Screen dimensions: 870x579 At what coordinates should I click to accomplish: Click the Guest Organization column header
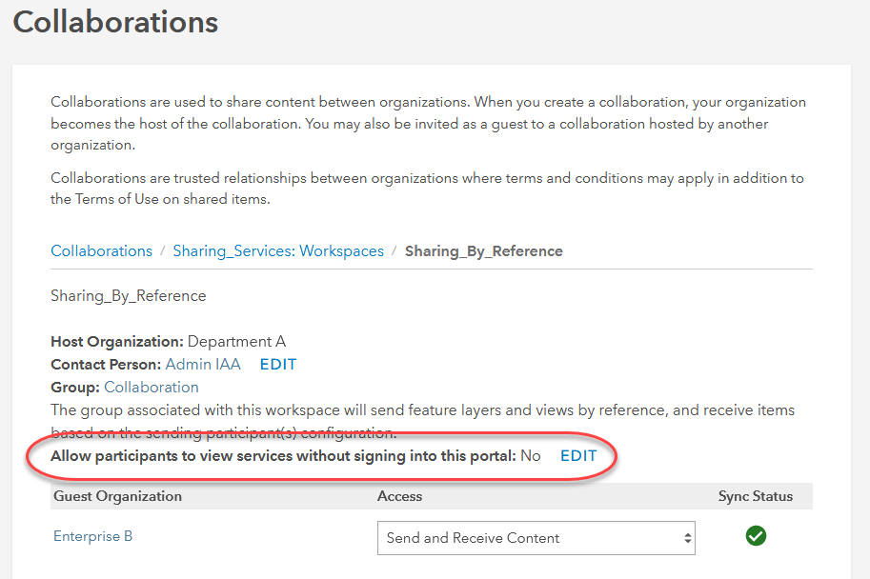(x=118, y=496)
